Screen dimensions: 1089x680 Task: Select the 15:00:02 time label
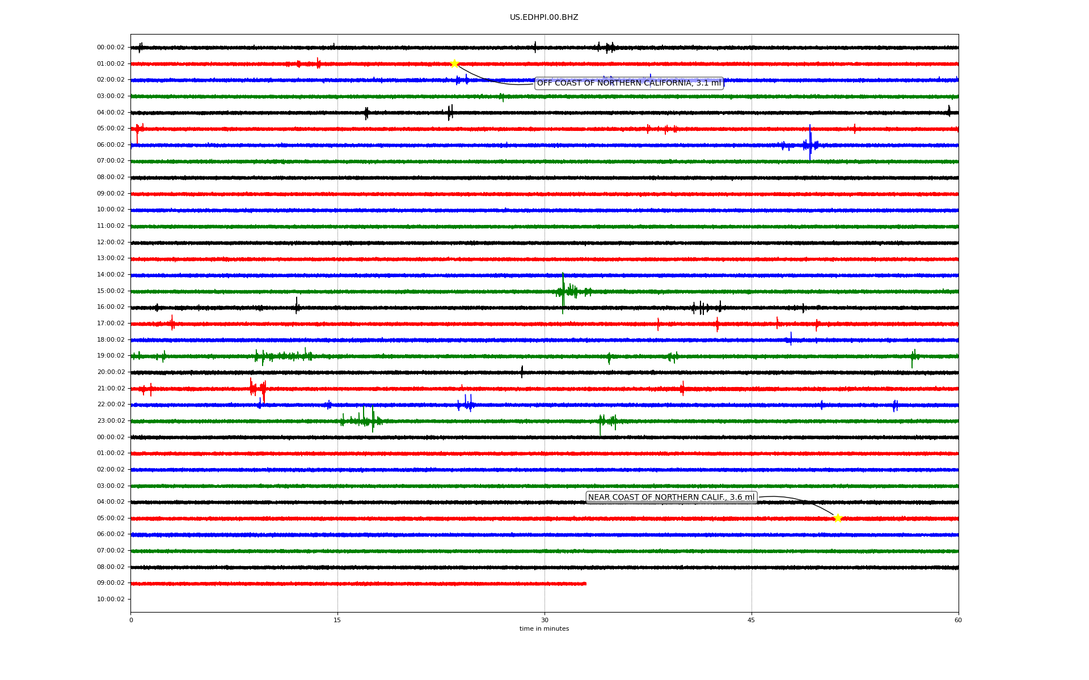111,291
